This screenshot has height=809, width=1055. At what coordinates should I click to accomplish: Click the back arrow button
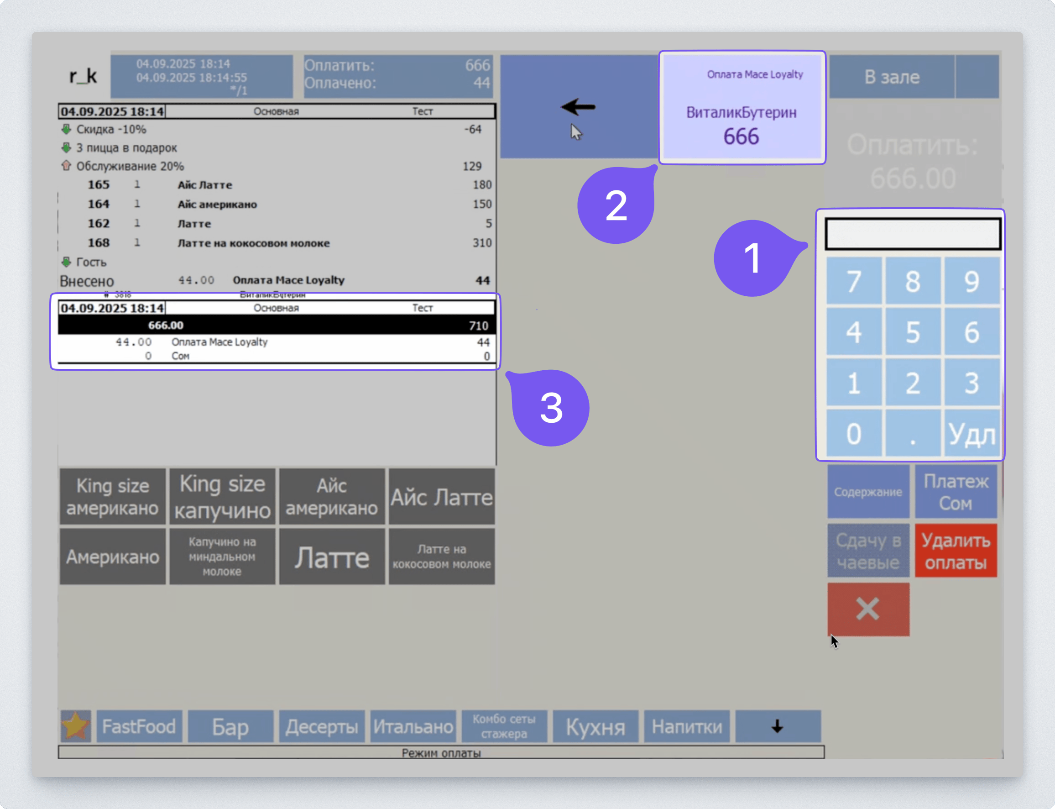pos(579,106)
